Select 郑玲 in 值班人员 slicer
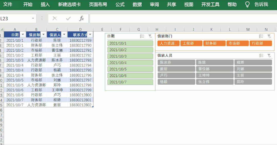The image size is (277, 145). click(x=253, y=82)
